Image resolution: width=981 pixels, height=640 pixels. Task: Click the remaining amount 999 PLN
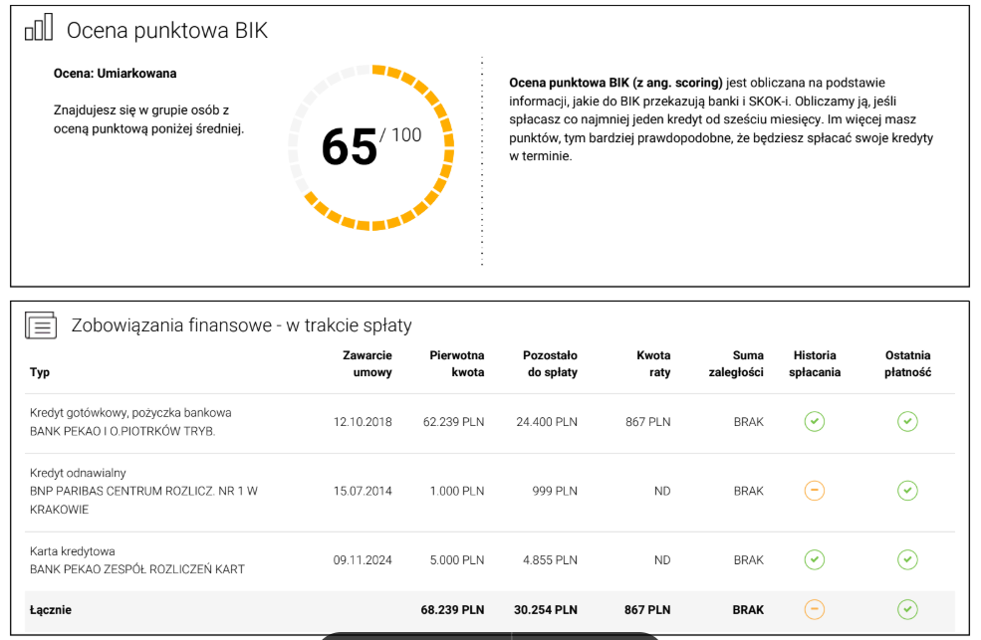click(555, 492)
